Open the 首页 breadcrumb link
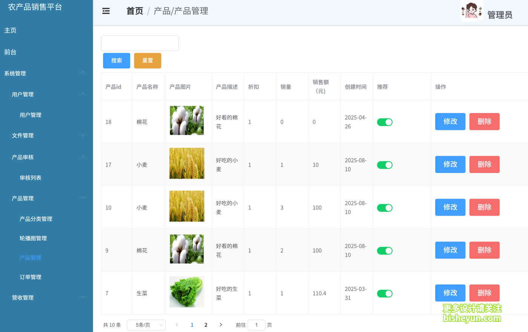528x332 pixels. [134, 11]
